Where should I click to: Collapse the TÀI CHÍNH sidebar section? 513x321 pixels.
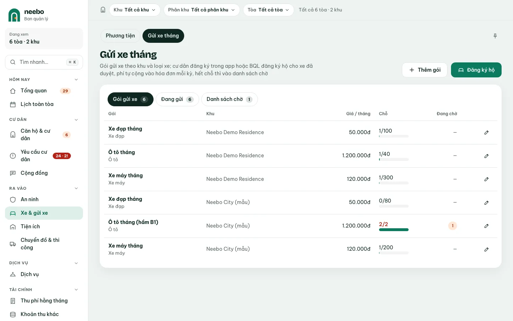tap(76, 290)
